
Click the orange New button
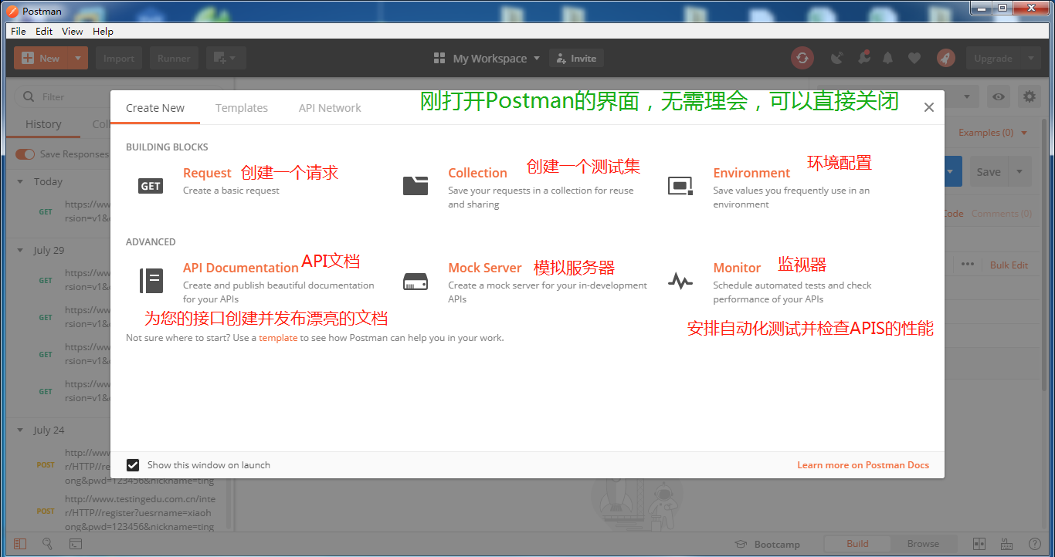point(41,58)
